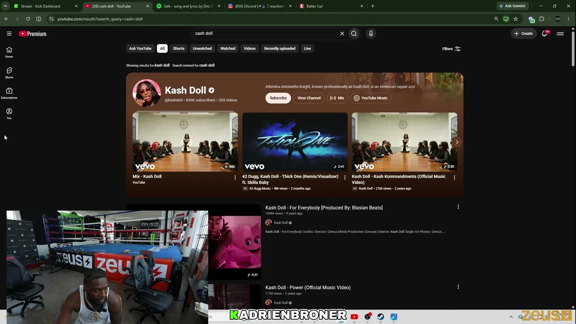Click into the YouTube search field

[265, 33]
